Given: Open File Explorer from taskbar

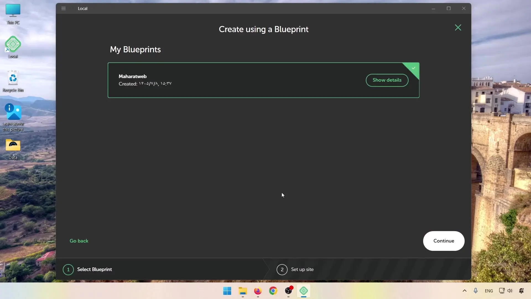Looking at the screenshot, I should 243,291.
